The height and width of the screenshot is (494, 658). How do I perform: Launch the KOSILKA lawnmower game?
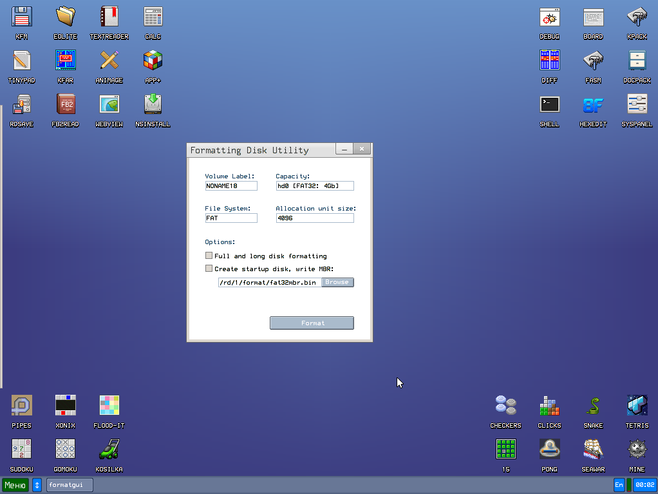point(109,450)
